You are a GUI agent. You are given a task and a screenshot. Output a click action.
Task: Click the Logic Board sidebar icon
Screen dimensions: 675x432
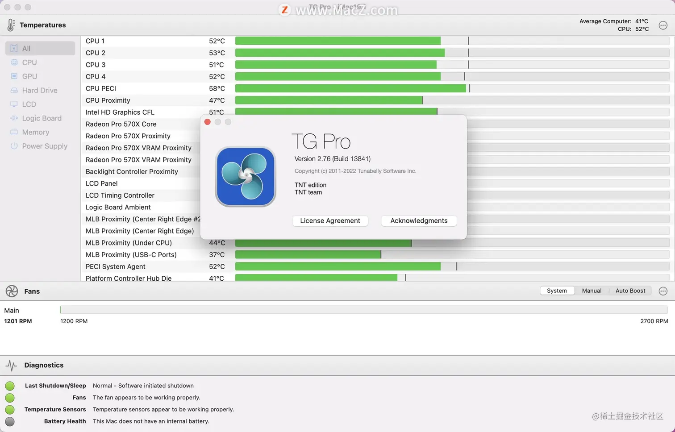[x=14, y=118]
